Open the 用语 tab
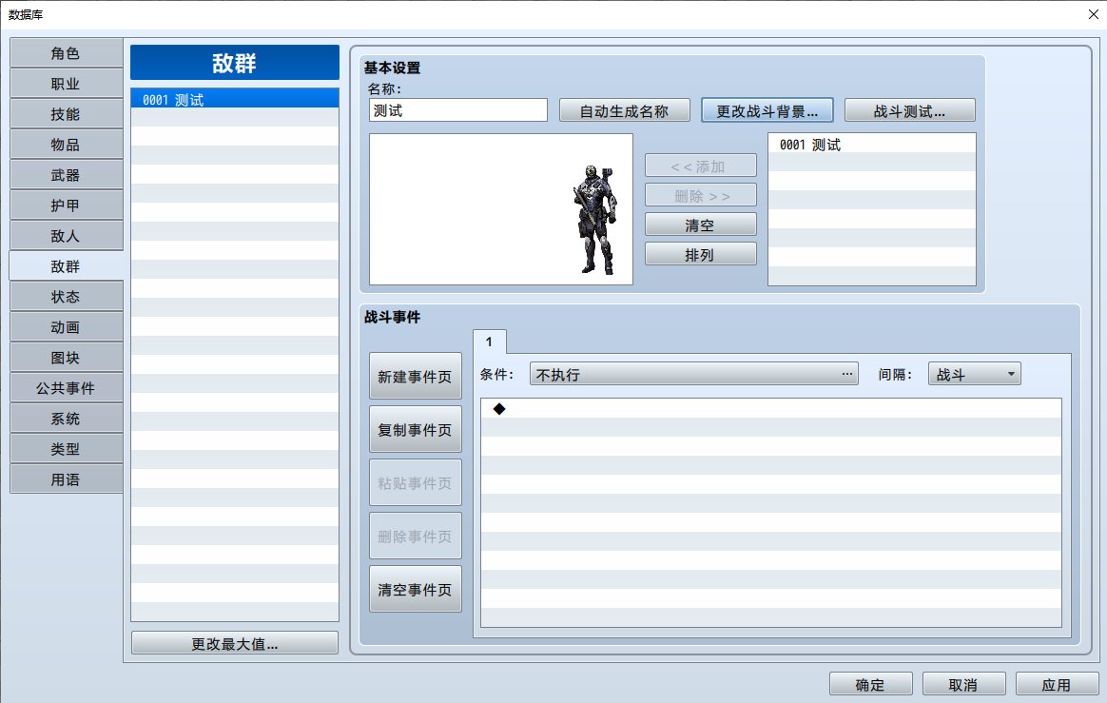The height and width of the screenshot is (703, 1107). 66,479
